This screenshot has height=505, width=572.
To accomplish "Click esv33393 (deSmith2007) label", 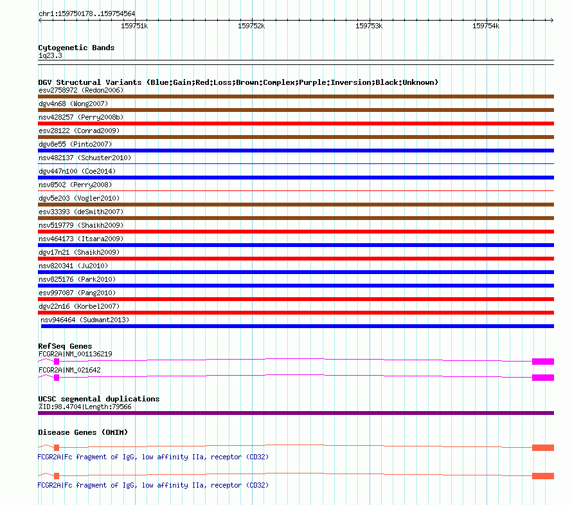I will [x=81, y=212].
